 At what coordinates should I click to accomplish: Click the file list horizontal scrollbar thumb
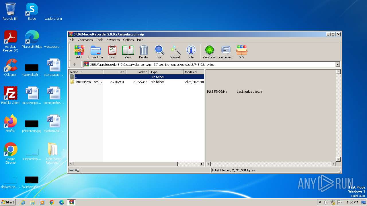(125, 164)
